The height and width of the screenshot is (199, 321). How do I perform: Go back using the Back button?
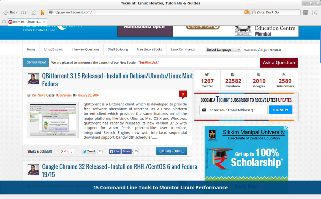(10, 12)
